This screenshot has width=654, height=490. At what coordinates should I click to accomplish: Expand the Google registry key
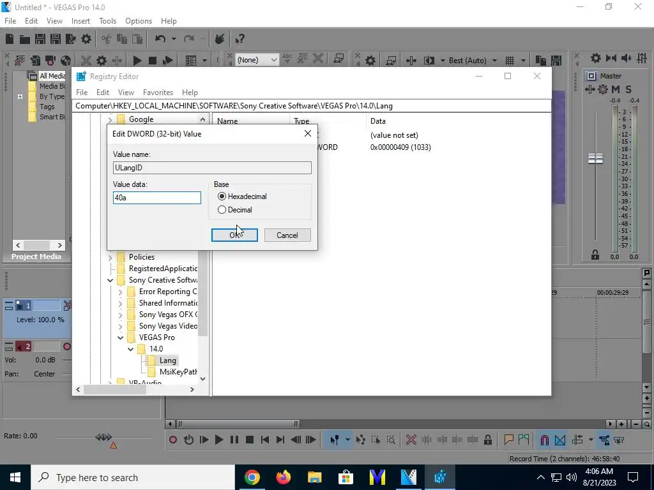(x=110, y=119)
